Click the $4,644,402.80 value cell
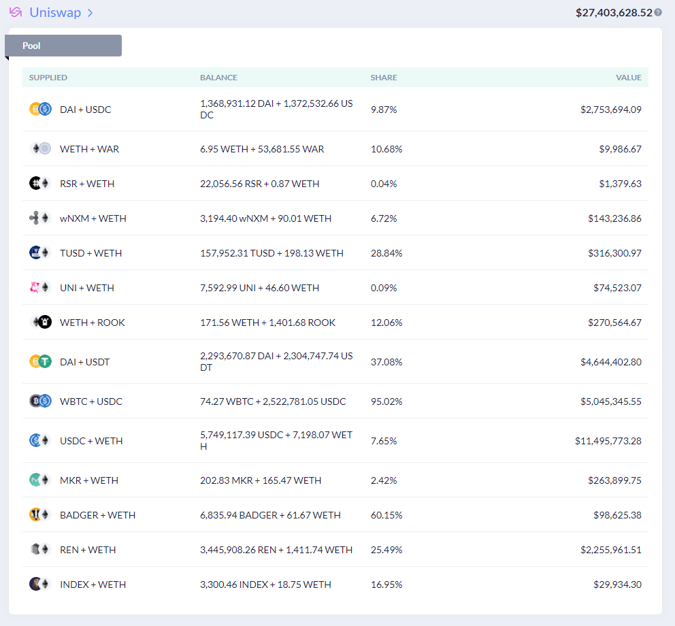The width and height of the screenshot is (675, 626). pos(611,362)
